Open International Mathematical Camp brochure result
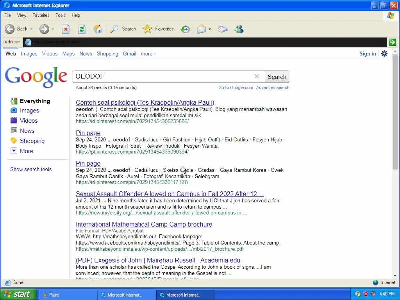 click(144, 224)
